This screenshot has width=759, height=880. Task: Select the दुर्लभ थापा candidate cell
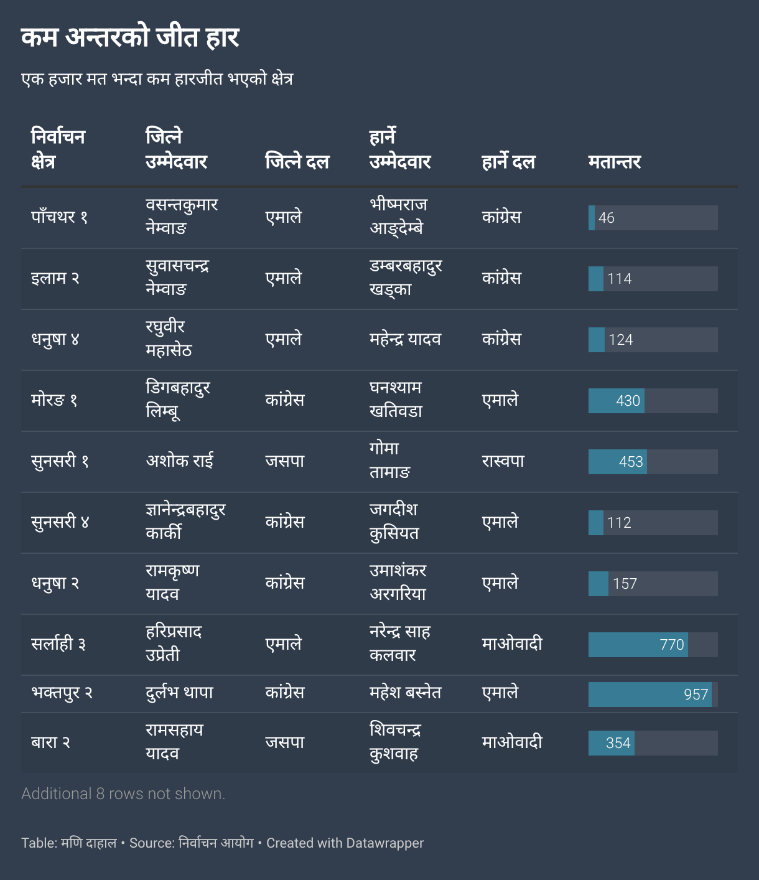[x=179, y=693]
